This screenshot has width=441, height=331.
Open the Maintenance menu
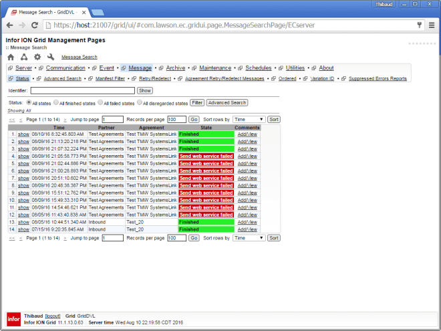pos(215,68)
